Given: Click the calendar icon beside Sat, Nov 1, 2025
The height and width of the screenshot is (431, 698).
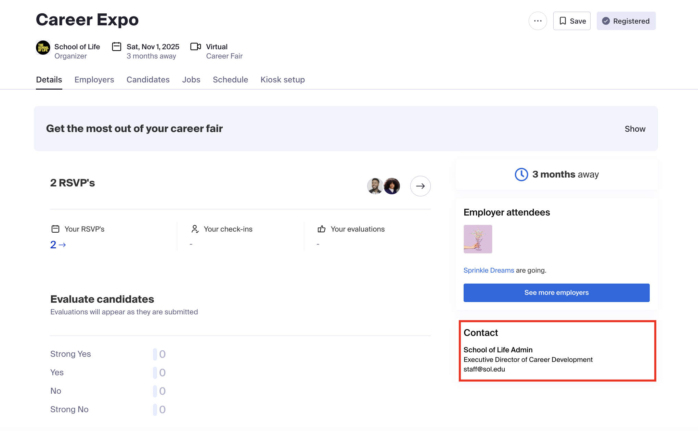Looking at the screenshot, I should pyautogui.click(x=117, y=47).
